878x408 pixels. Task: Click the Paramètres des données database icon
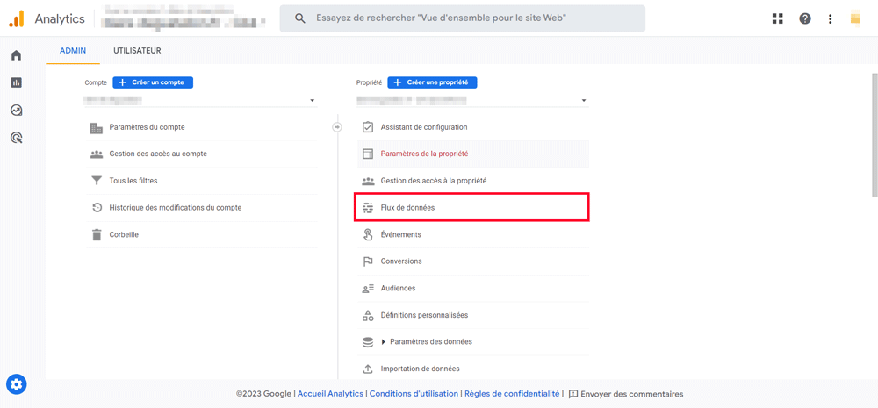pos(368,342)
